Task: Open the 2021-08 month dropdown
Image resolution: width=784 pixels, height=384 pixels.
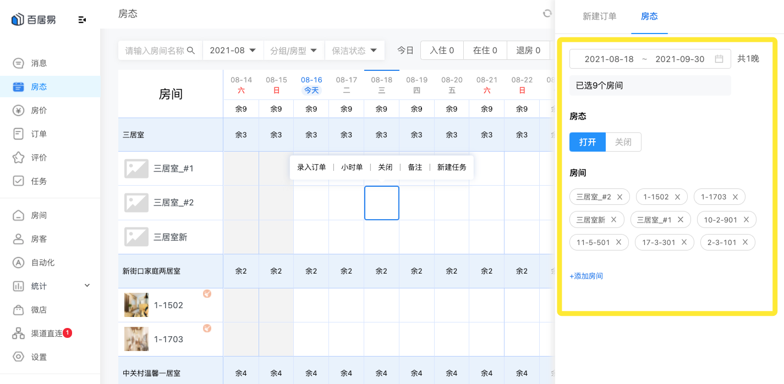Action: (x=233, y=51)
